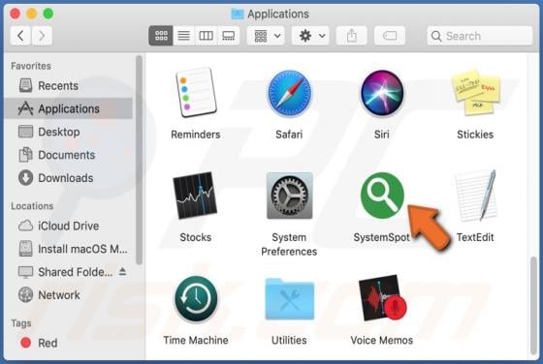Open the Install macOS M... volume

point(69,249)
